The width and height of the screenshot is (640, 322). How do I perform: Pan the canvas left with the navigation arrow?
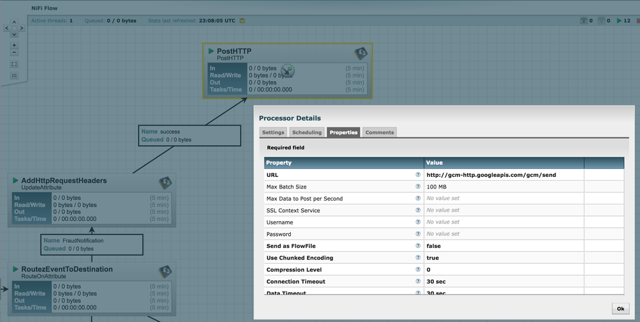[x=6, y=28]
